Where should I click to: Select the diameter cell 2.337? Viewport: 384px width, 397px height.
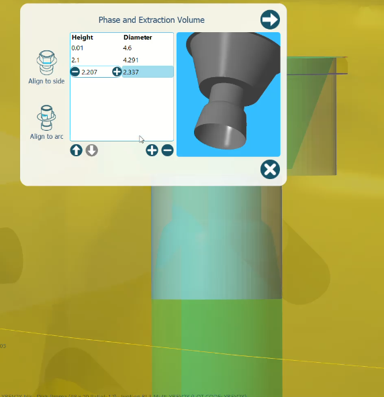[x=148, y=72]
